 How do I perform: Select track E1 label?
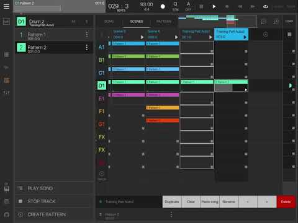pos(101,98)
